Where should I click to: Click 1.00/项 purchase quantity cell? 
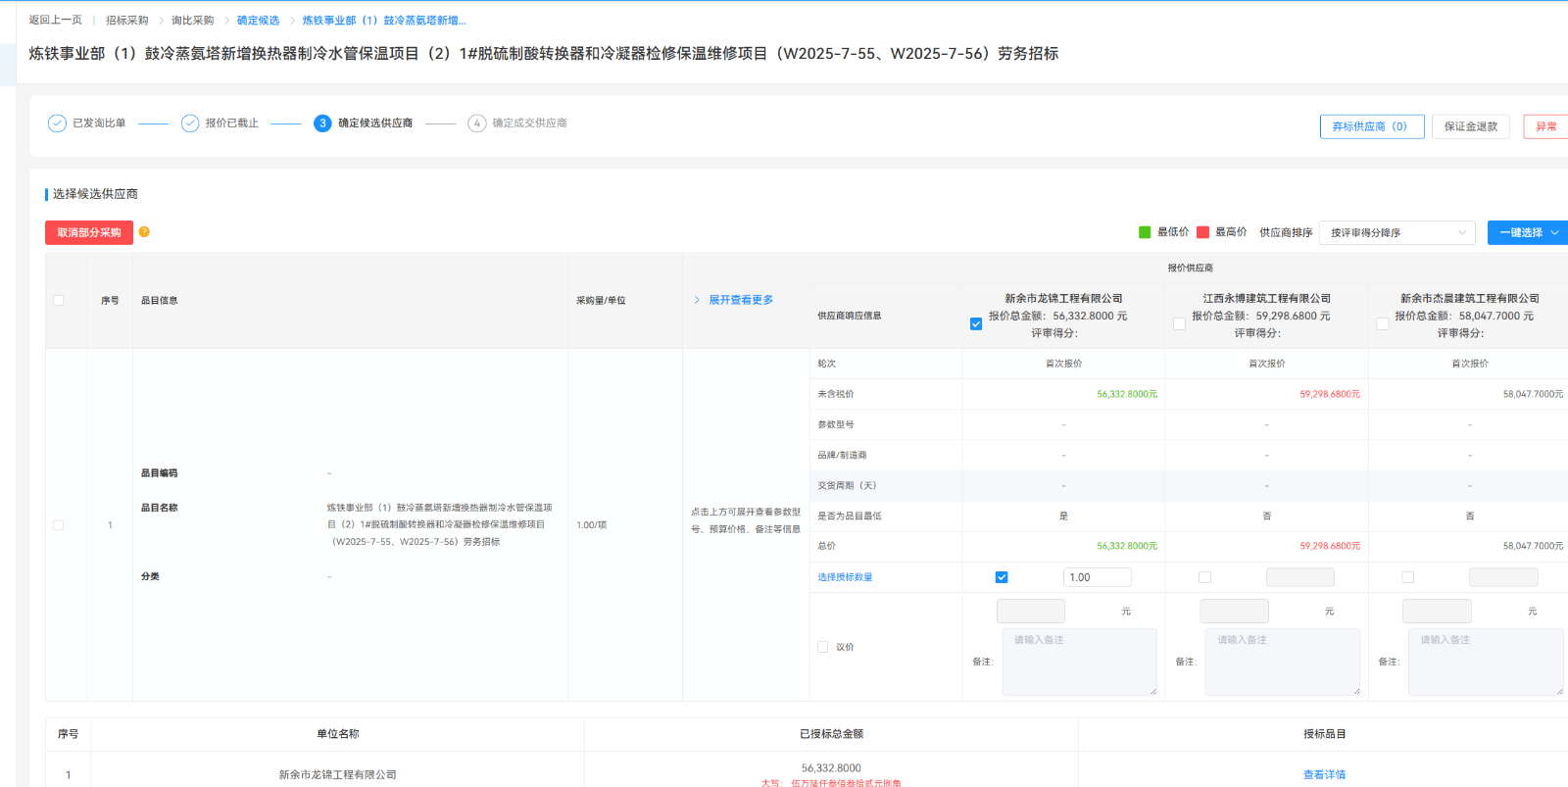click(592, 525)
